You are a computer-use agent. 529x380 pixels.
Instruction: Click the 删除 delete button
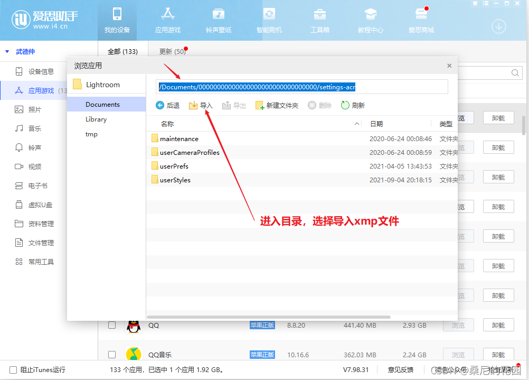pyautogui.click(x=320, y=105)
